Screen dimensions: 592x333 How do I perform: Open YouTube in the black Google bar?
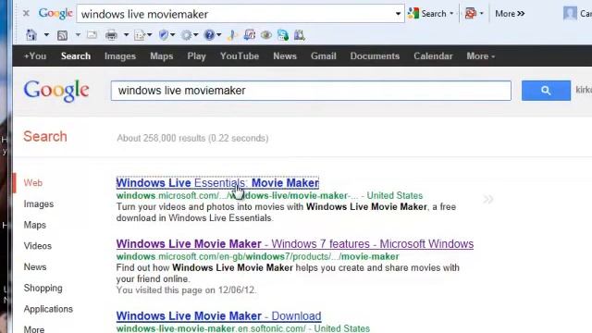(x=240, y=55)
